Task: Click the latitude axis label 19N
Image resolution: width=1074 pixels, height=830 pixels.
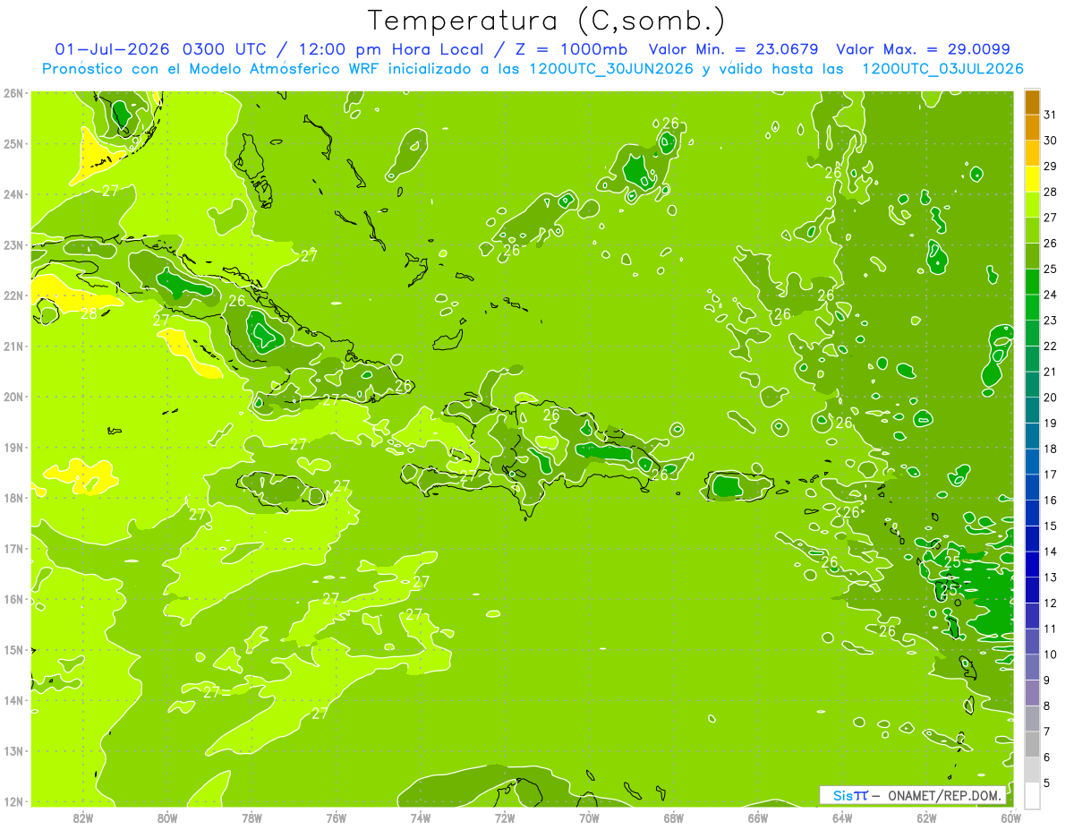Action: point(13,447)
